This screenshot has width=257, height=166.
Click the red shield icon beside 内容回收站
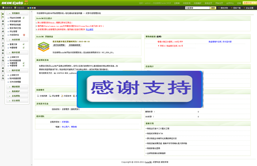click(24, 35)
